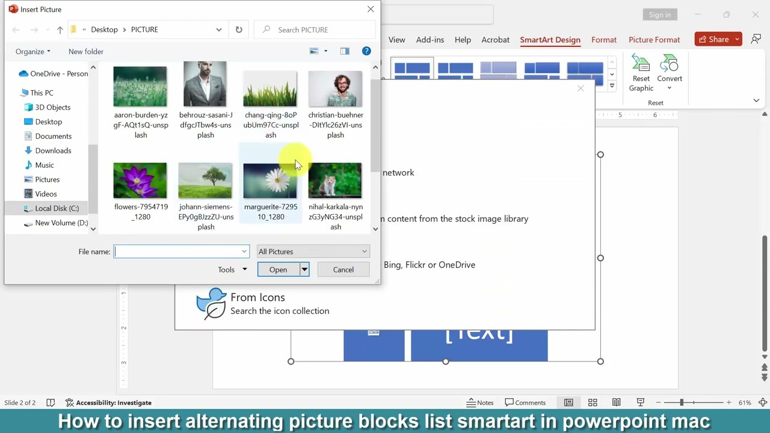Select This PC in navigation tree

(37, 93)
